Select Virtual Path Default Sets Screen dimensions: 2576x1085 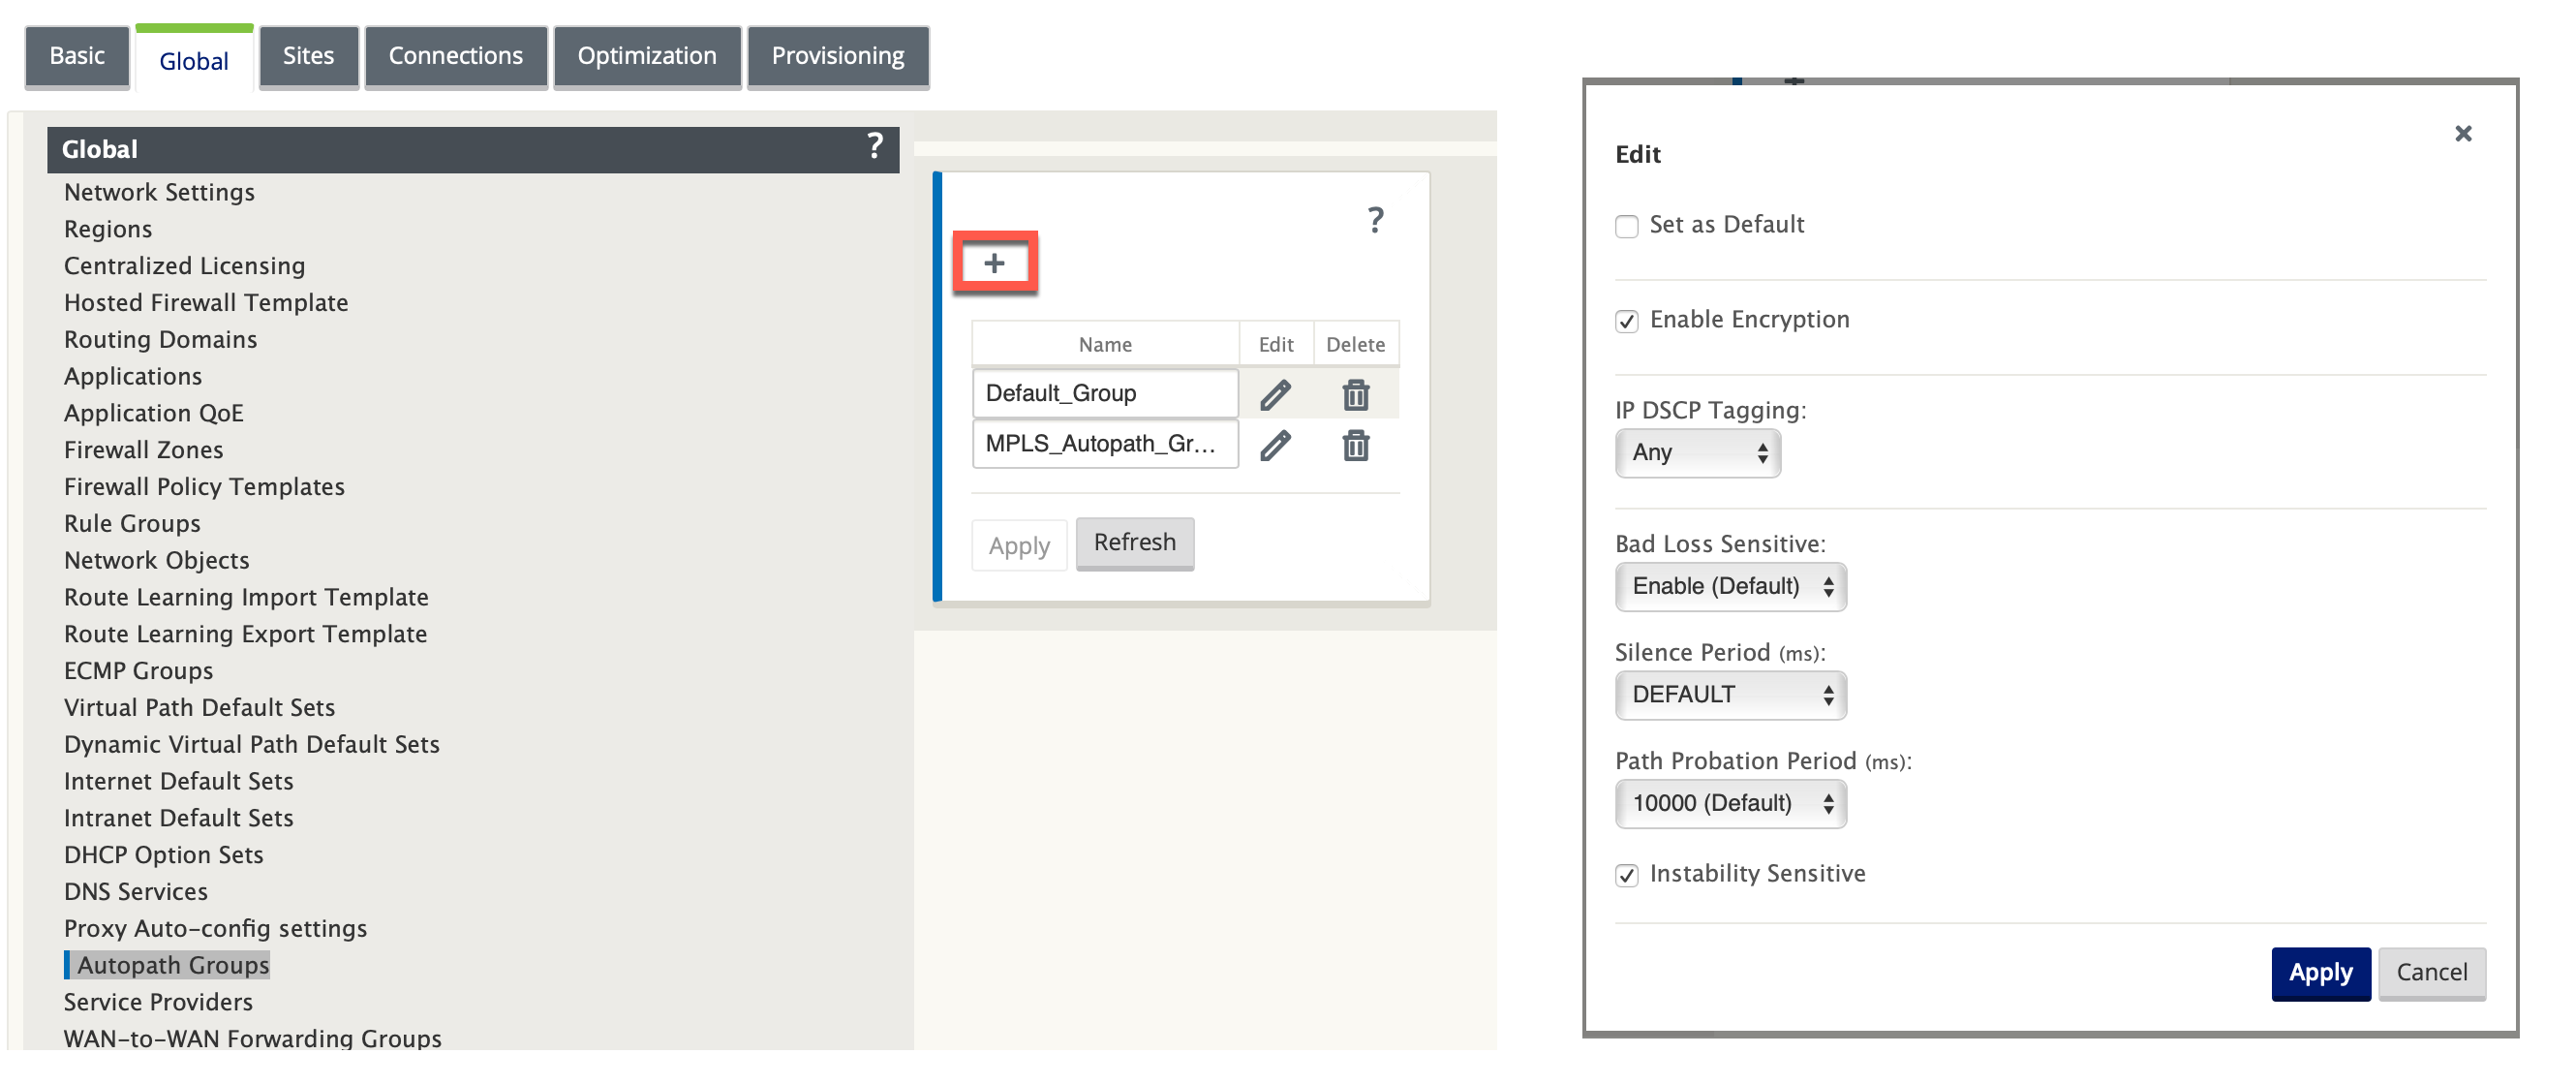coord(199,708)
